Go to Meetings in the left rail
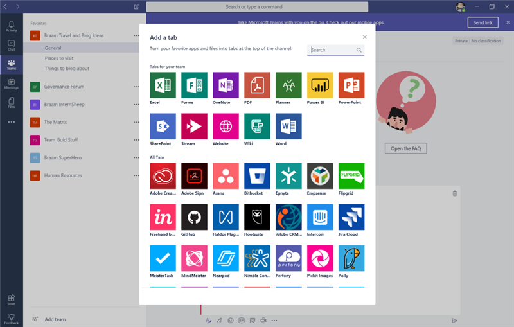The height and width of the screenshot is (327, 514). click(12, 84)
